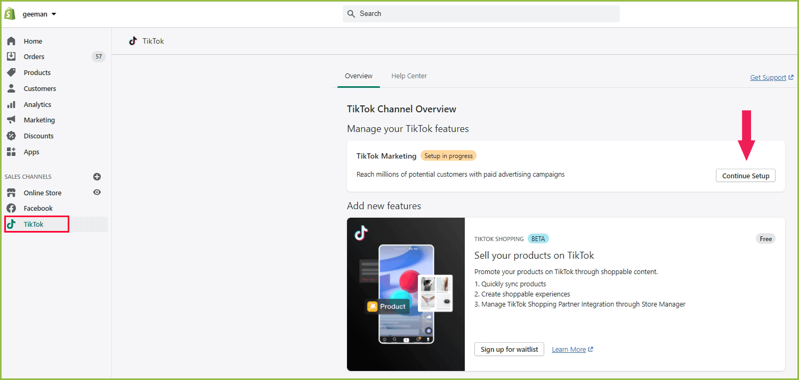
Task: Select the Products tag icon
Action: click(11, 72)
